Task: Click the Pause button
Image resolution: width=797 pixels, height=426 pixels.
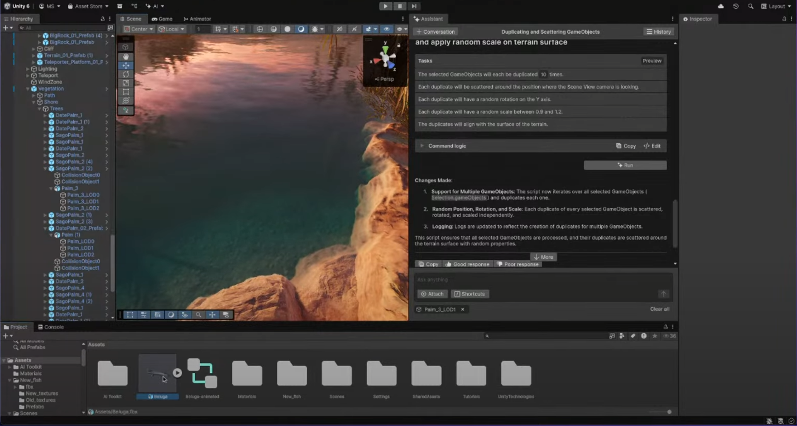Action: [x=400, y=6]
